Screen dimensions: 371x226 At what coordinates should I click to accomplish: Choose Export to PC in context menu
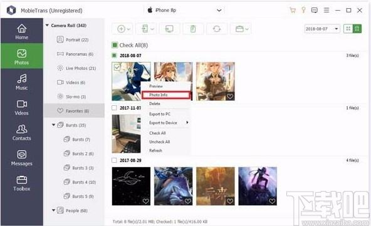[166, 114]
